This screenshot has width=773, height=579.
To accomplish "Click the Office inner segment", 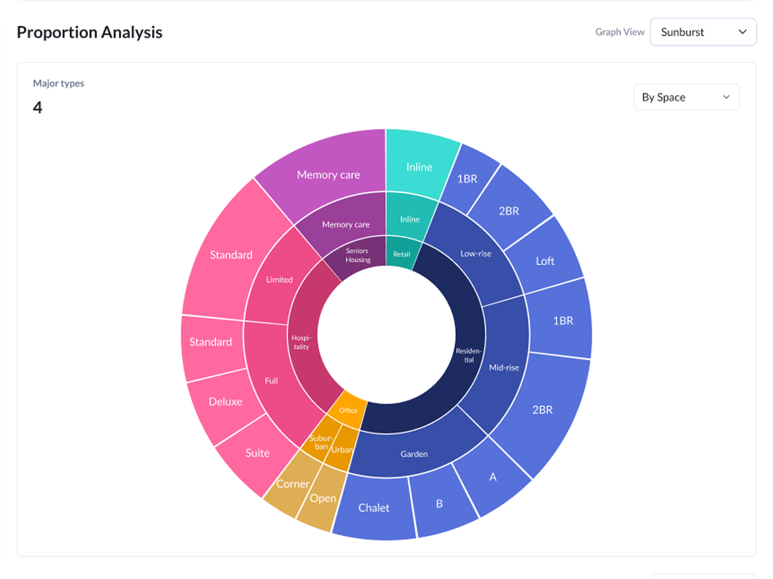I will tap(348, 410).
